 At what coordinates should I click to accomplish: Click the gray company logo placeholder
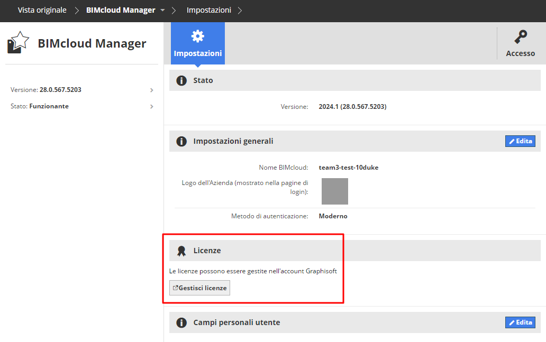(x=335, y=191)
